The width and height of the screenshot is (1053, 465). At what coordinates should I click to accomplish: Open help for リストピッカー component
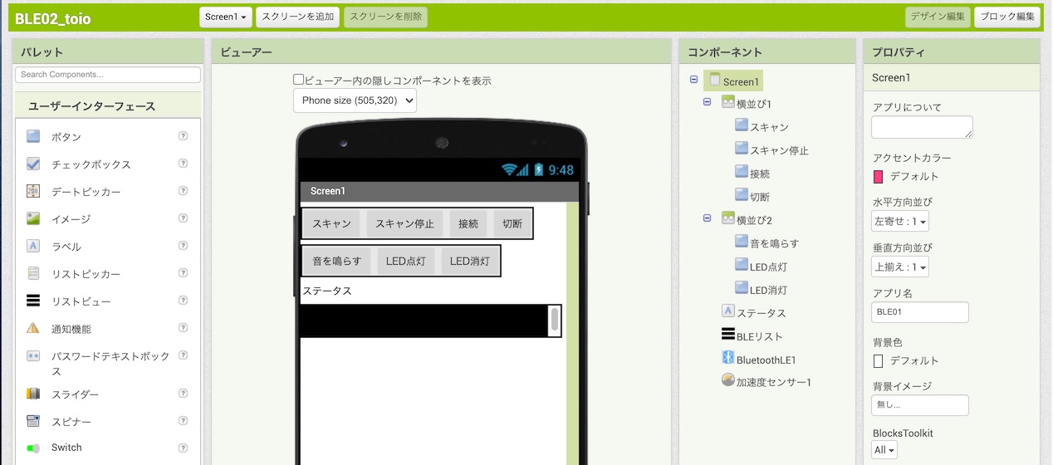pyautogui.click(x=184, y=273)
